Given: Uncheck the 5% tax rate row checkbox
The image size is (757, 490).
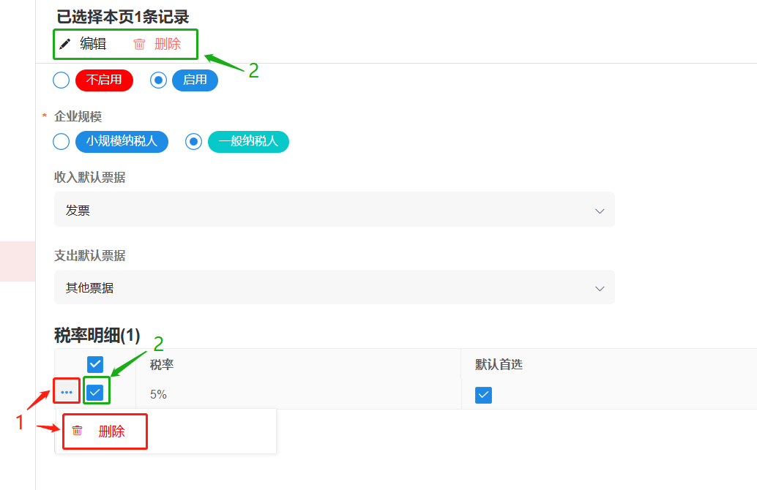Looking at the screenshot, I should [x=95, y=393].
